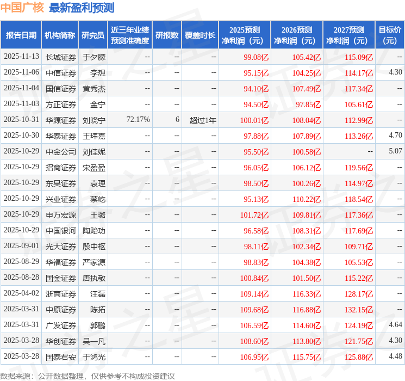Click analyst name 刘晓宁

pyautogui.click(x=94, y=120)
